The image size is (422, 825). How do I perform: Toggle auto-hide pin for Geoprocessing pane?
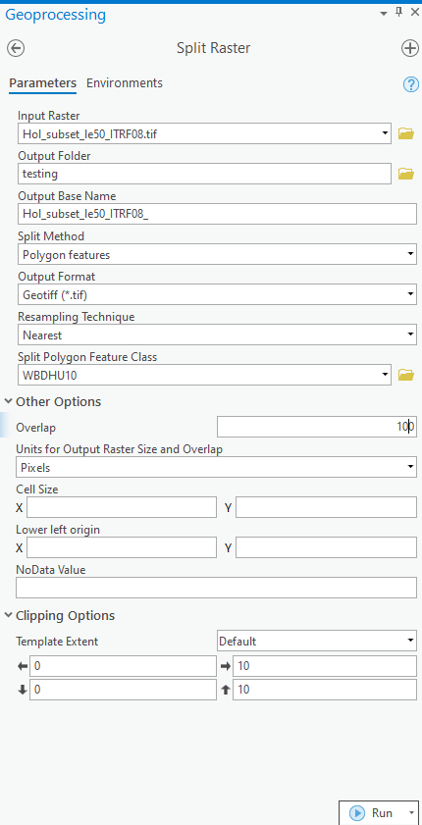coord(398,12)
